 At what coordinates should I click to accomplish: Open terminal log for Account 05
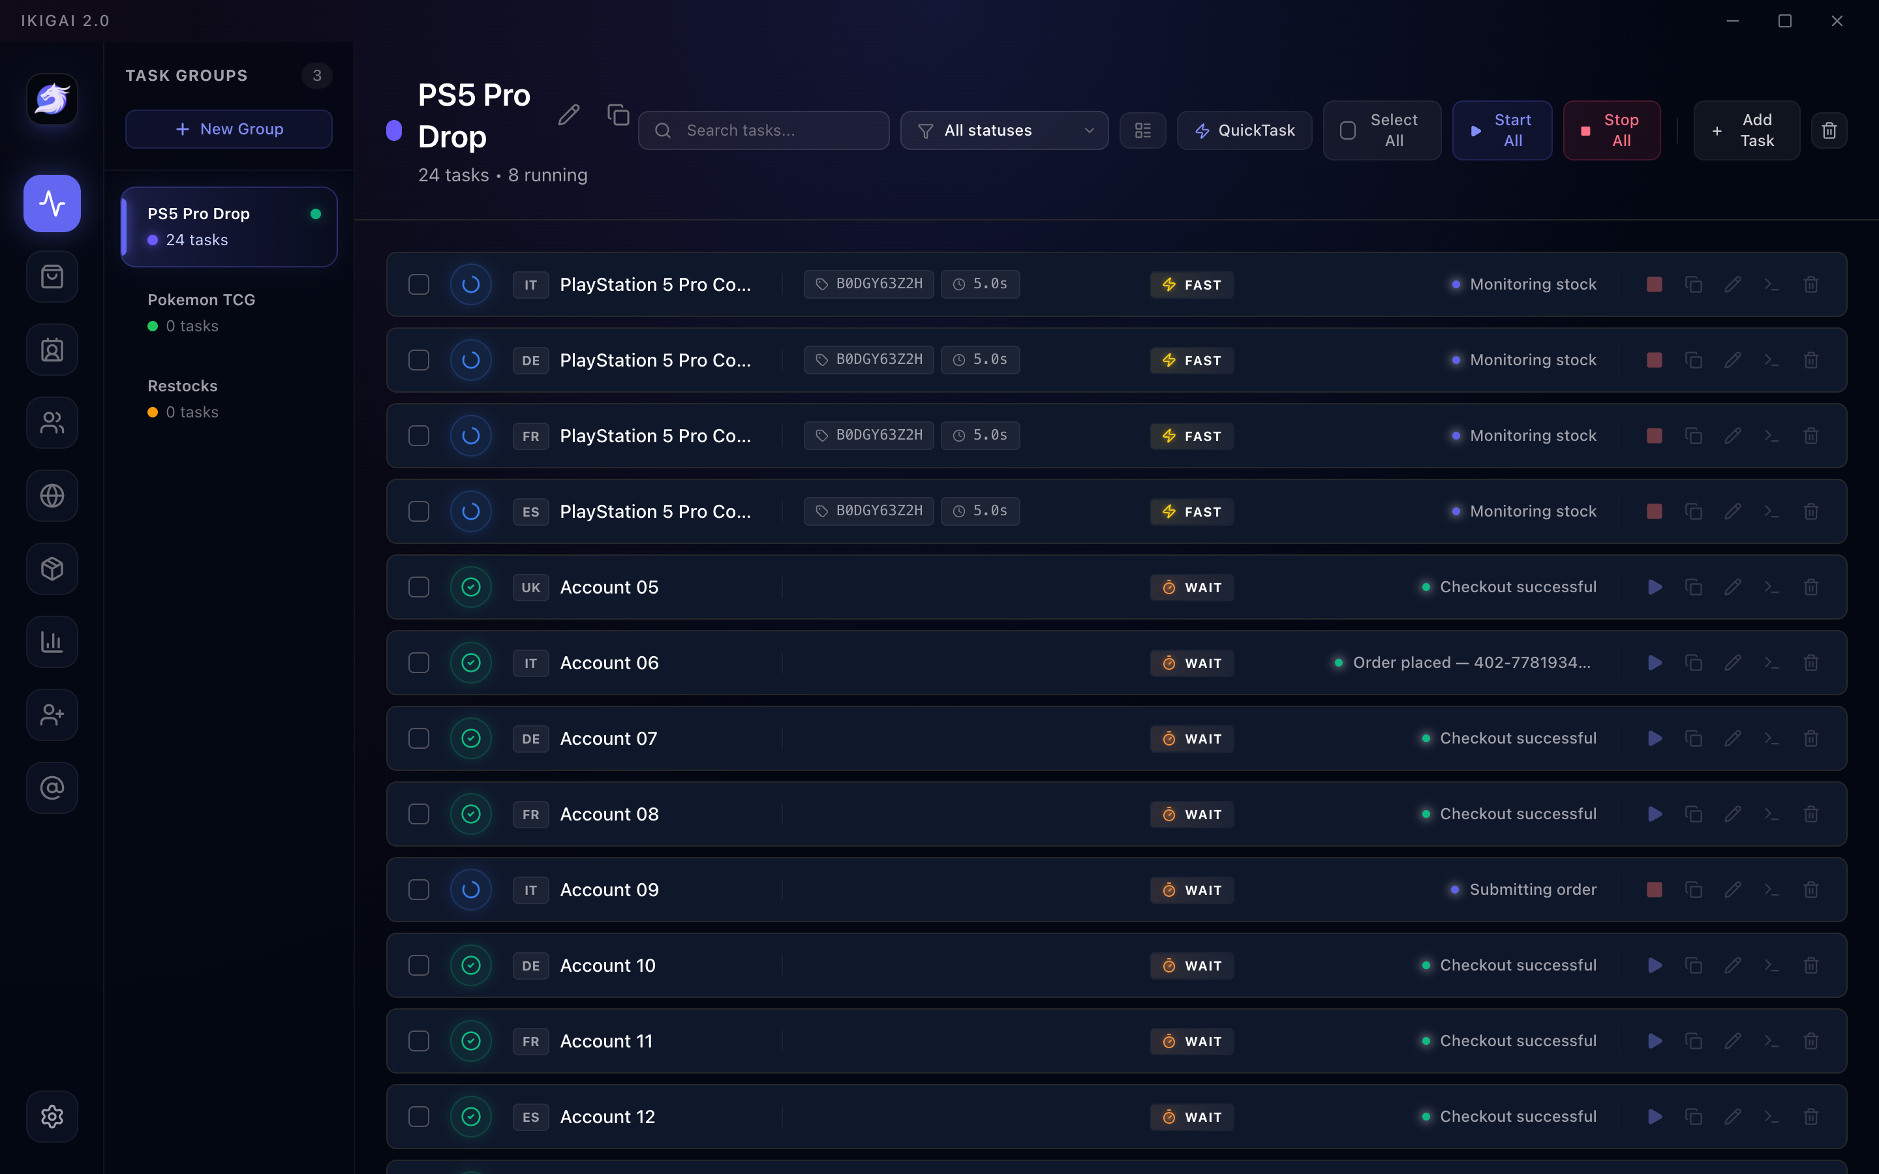point(1771,587)
